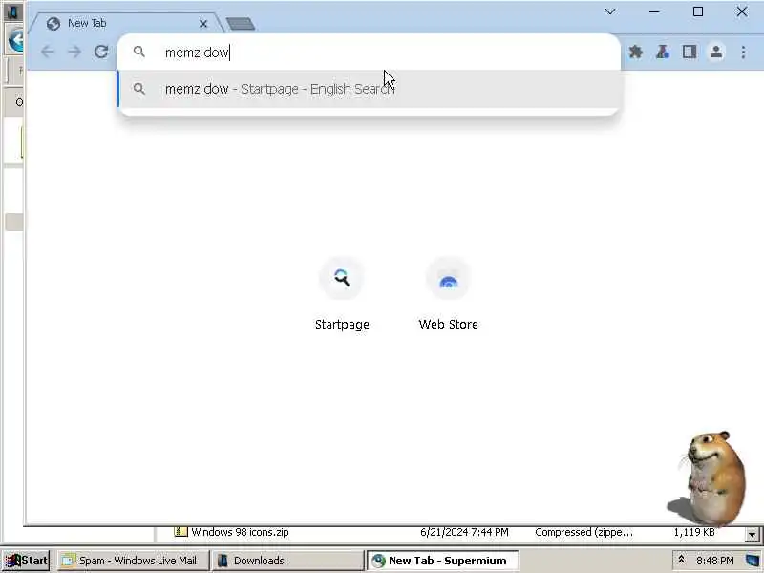This screenshot has width=764, height=573.
Task: Click the search magnifier in the address bar
Action: [139, 52]
